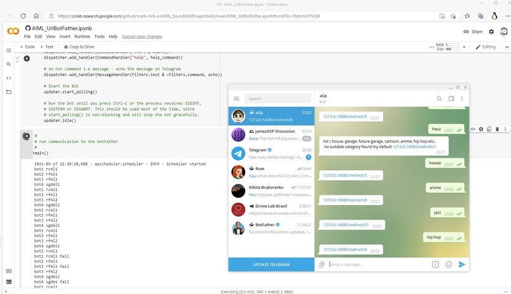Open the Colab account avatar
The image size is (511, 294).
click(504, 31)
